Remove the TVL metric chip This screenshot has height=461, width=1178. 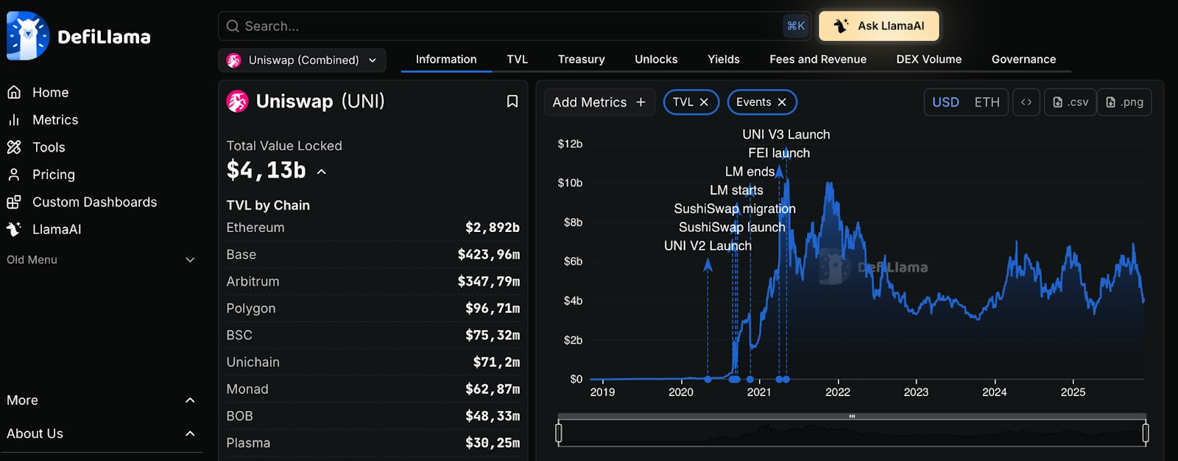(704, 102)
